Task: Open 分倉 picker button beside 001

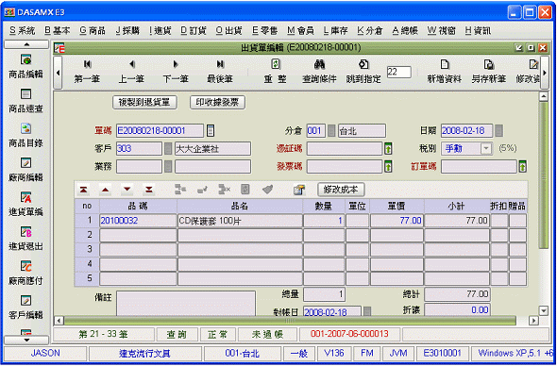Action: (x=331, y=130)
